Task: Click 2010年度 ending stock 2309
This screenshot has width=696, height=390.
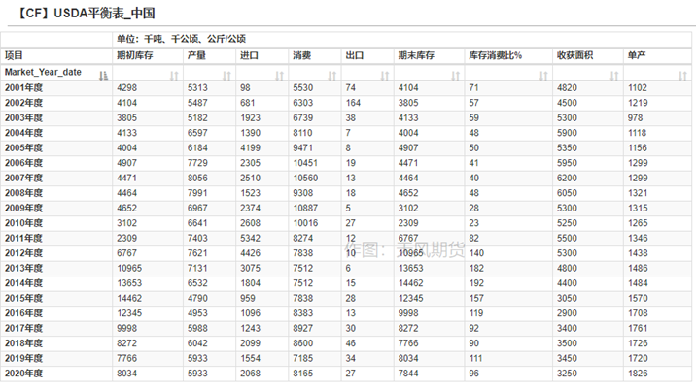Action: (408, 223)
